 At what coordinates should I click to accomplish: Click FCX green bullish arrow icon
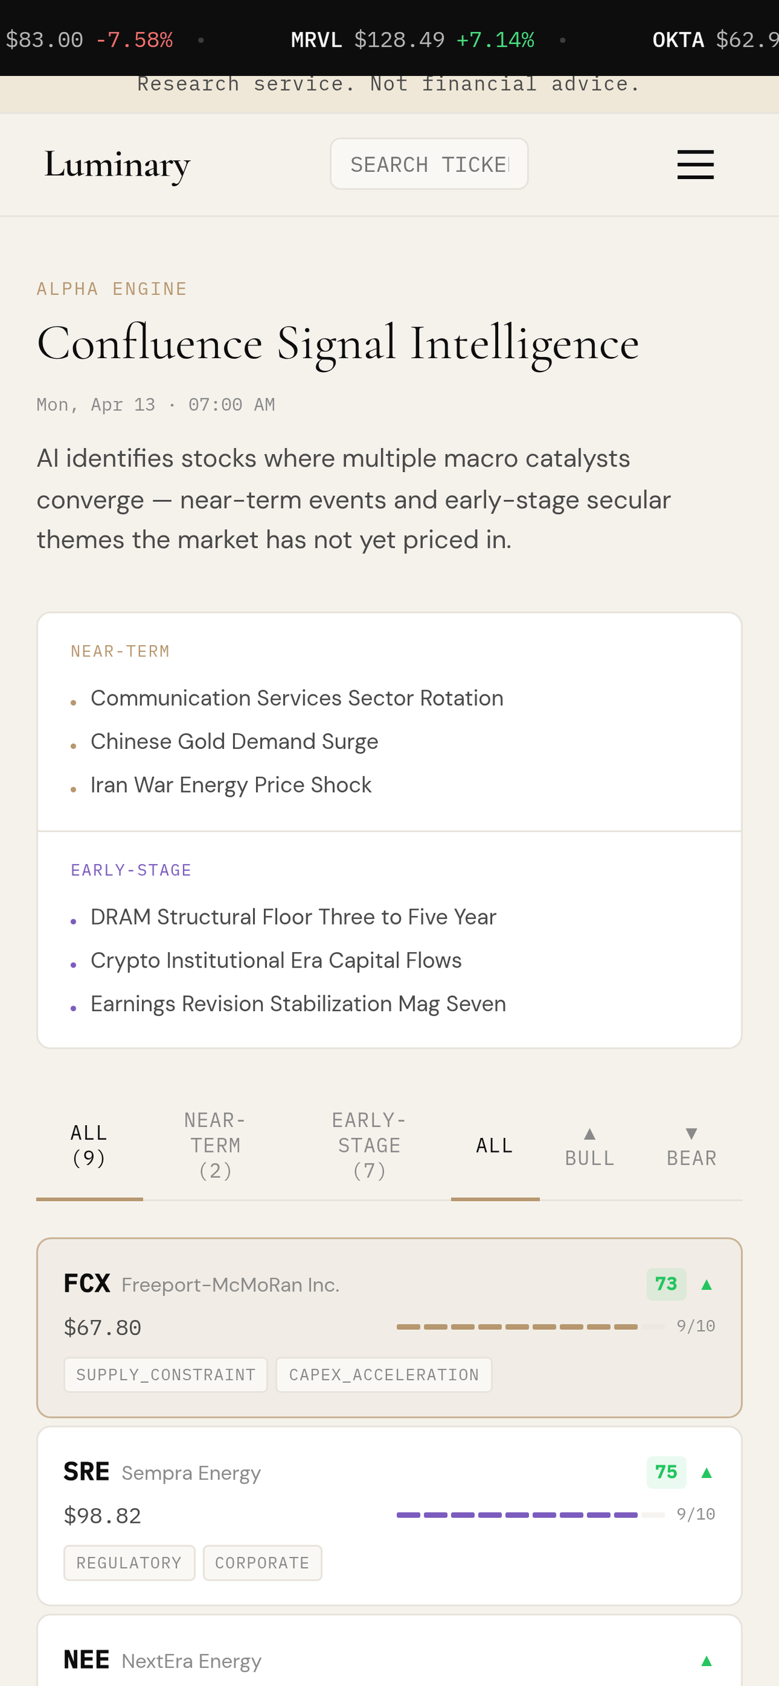tap(706, 1285)
